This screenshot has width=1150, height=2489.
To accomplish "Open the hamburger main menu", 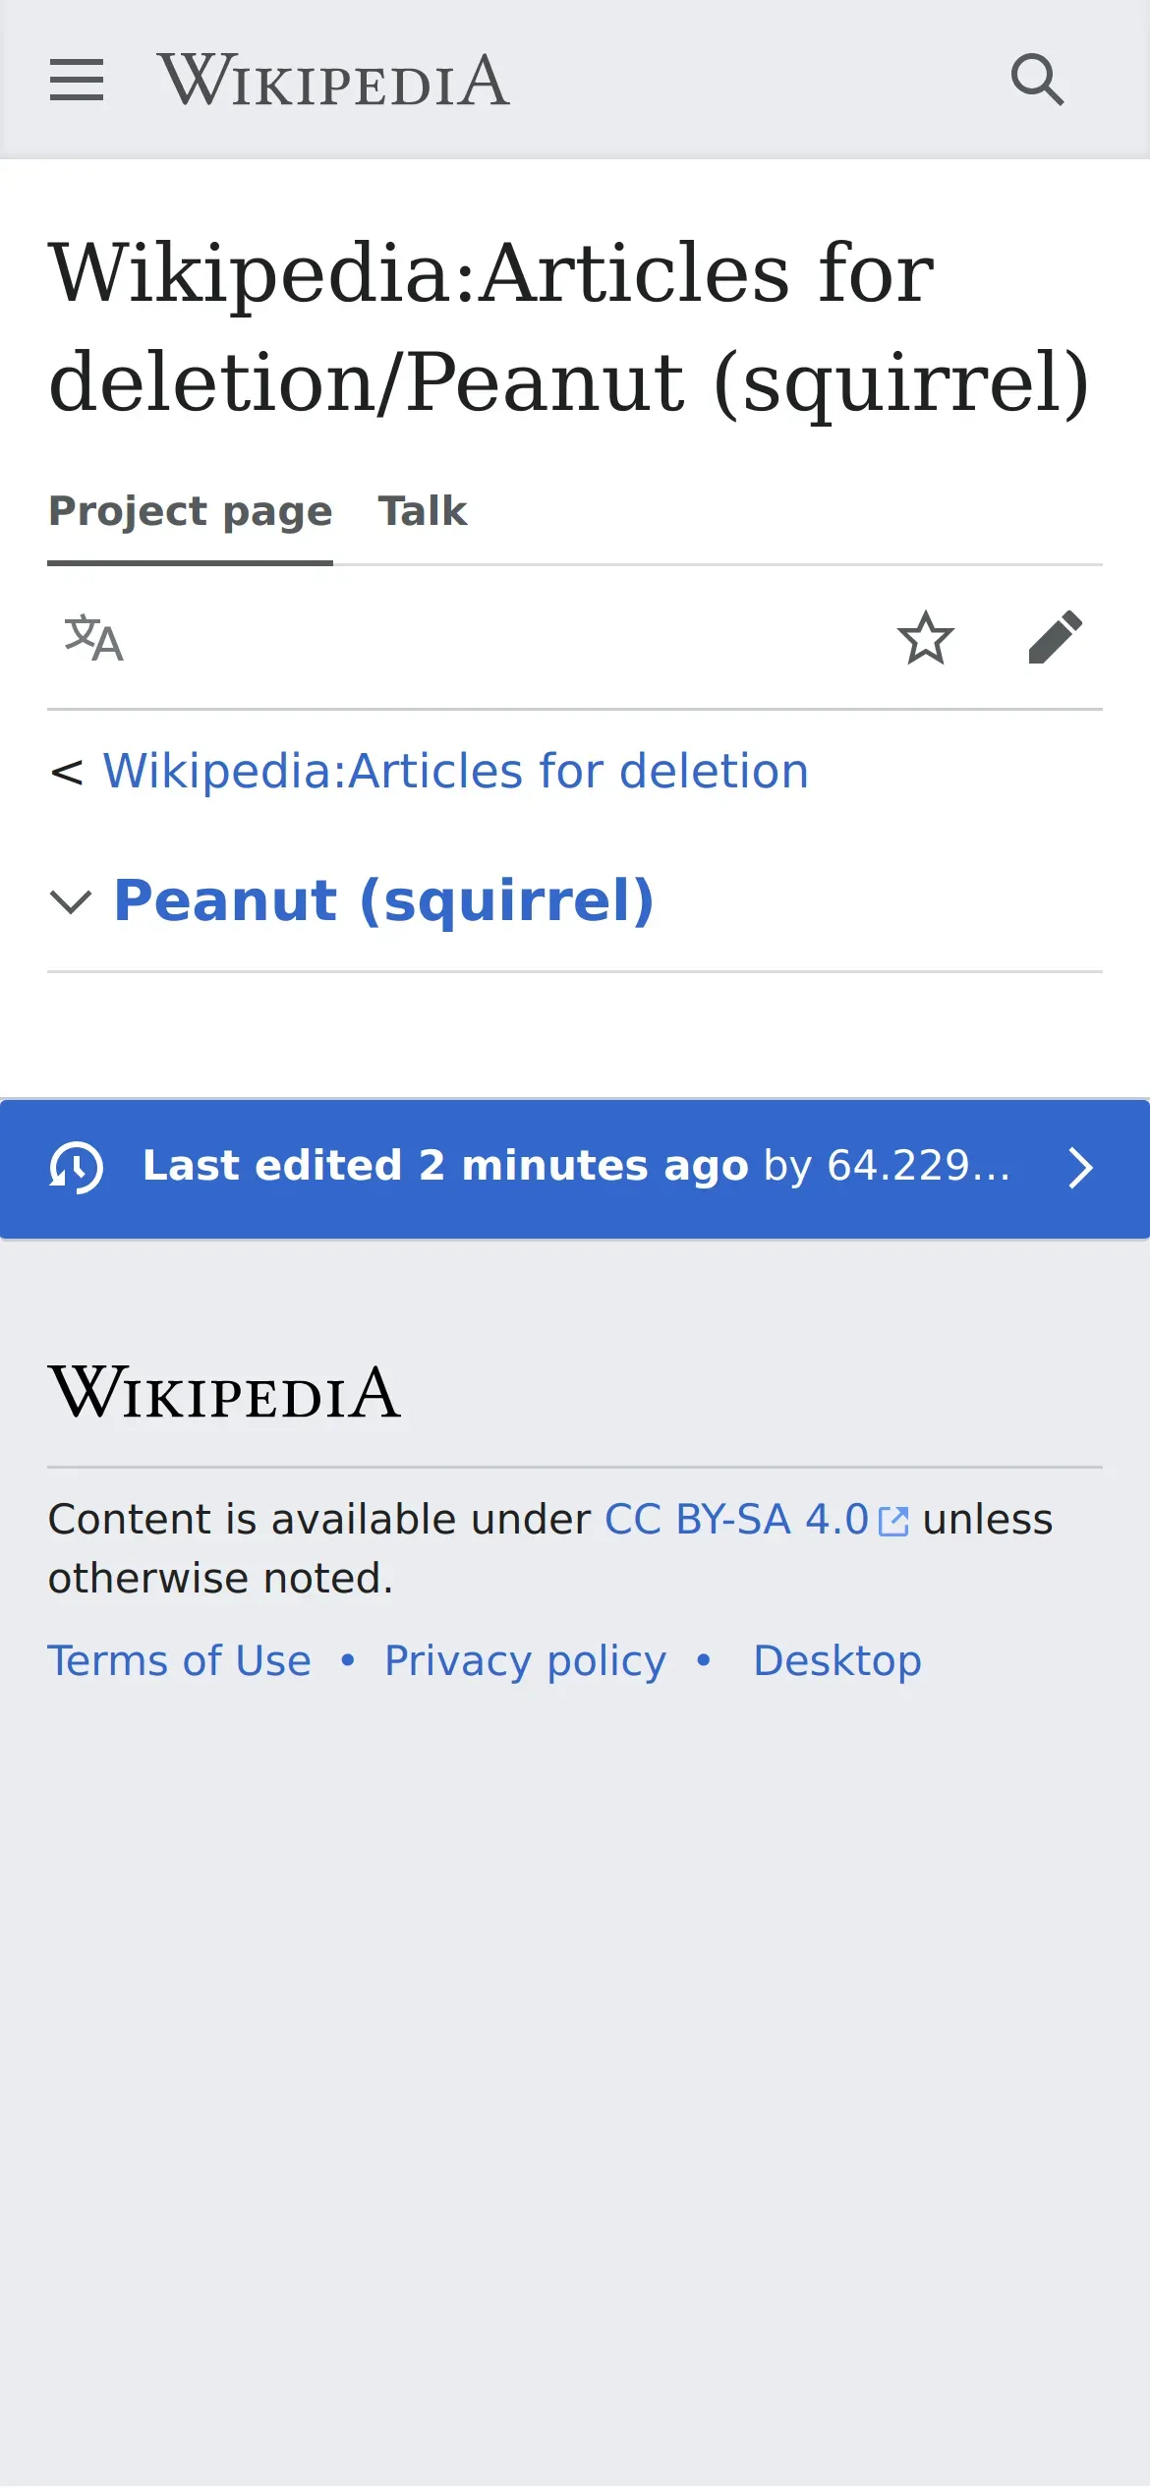I will click(77, 80).
